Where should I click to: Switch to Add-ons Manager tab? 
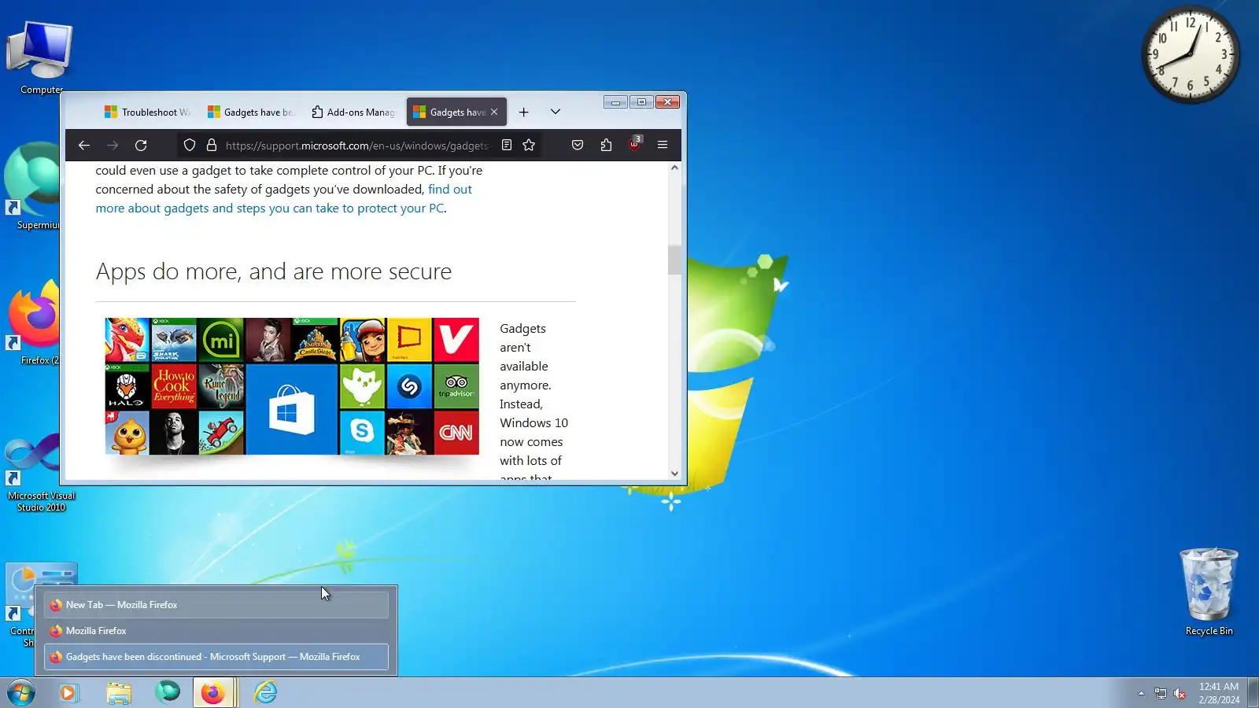(353, 112)
